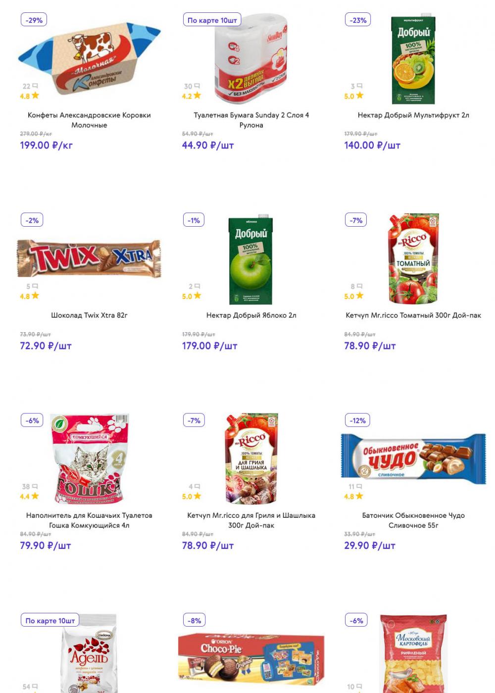Click the comment icon on Кетчуп для Гриля и Шашлыка
This screenshot has width=495, height=693.
pyautogui.click(x=198, y=486)
